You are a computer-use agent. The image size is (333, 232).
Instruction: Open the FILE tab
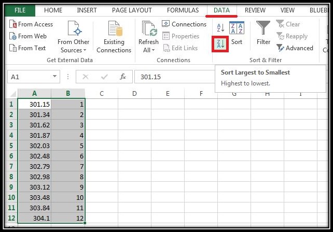[20, 10]
